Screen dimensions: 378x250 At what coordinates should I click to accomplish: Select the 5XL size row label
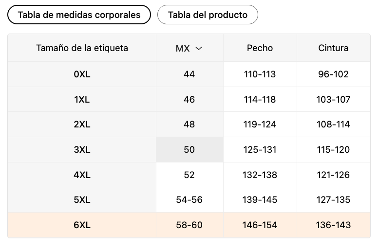(x=82, y=200)
